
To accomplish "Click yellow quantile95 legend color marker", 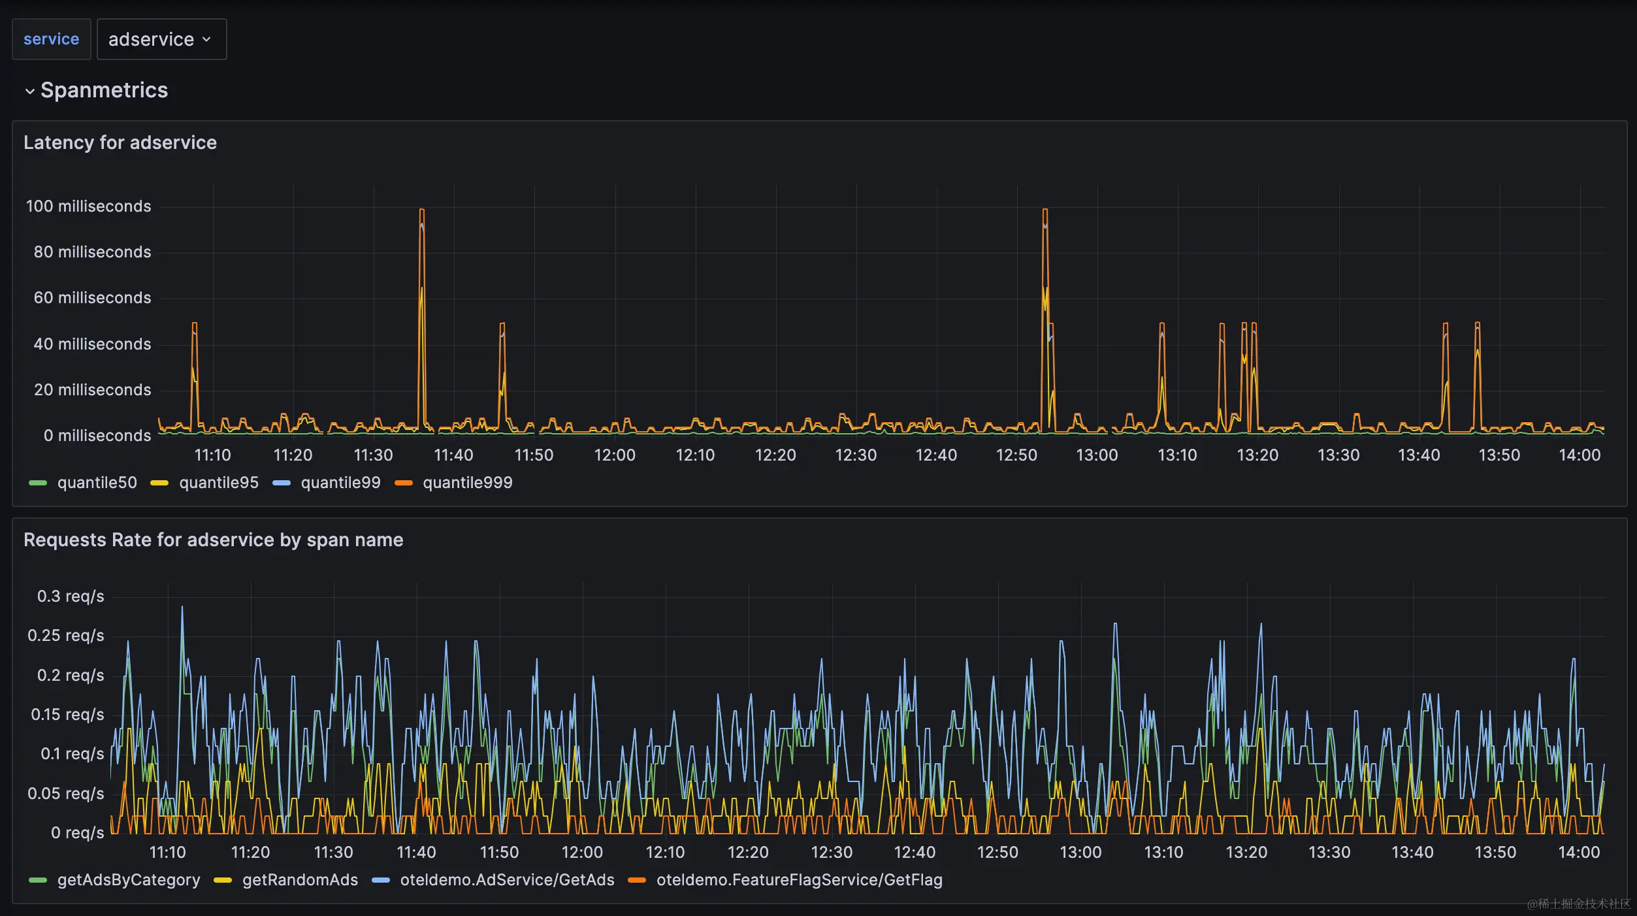I will tap(159, 483).
